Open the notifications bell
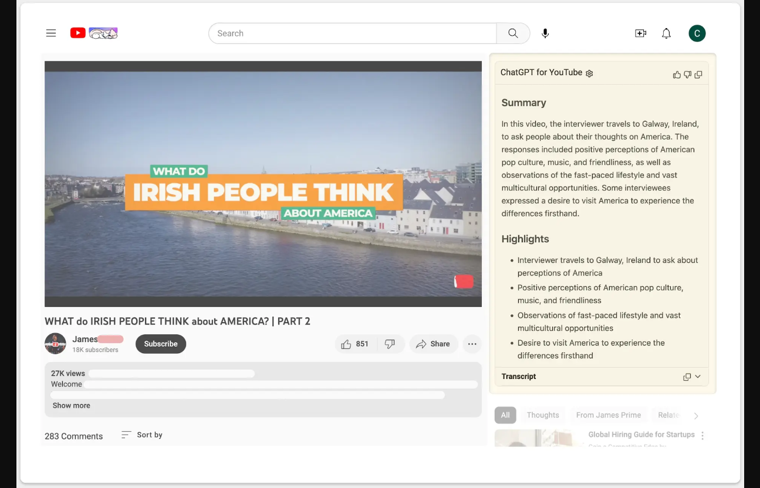 666,33
